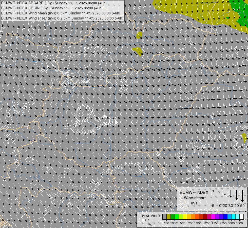Click the 10 m/s wind shear legend arrow
The height and width of the screenshot is (228, 248).
click(x=219, y=192)
